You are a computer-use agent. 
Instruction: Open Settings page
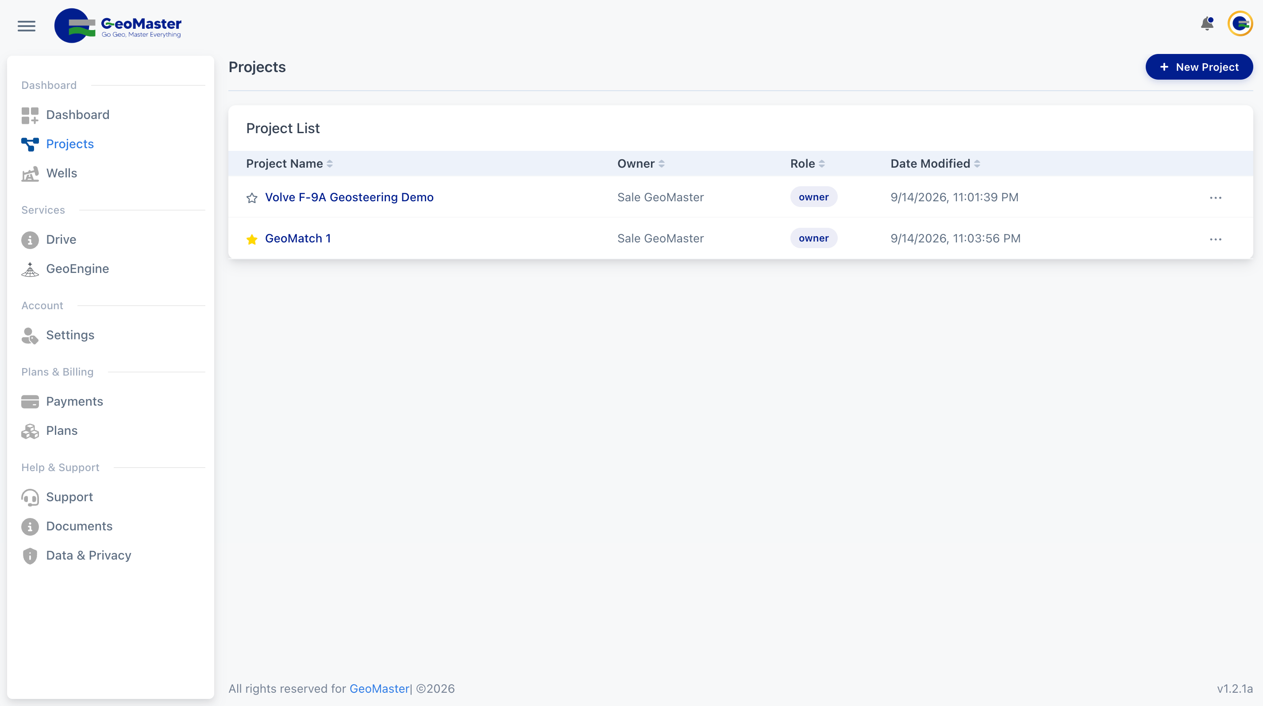(70, 336)
